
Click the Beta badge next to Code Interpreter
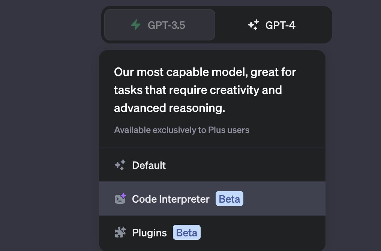pos(229,199)
